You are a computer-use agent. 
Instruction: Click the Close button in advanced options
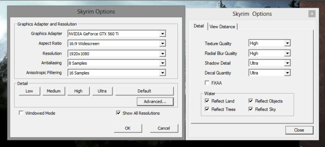click(x=299, y=130)
